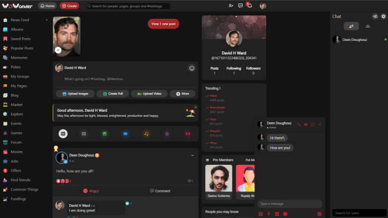Open My Groups in sidebar
The width and height of the screenshot is (388, 218).
pyautogui.click(x=20, y=76)
